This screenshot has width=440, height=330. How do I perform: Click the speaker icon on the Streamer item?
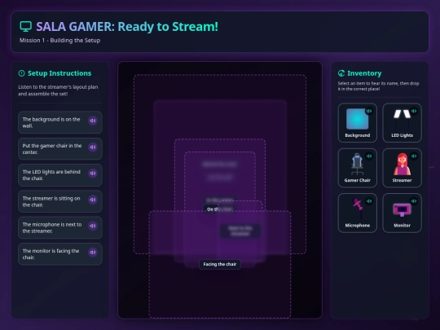tap(414, 156)
